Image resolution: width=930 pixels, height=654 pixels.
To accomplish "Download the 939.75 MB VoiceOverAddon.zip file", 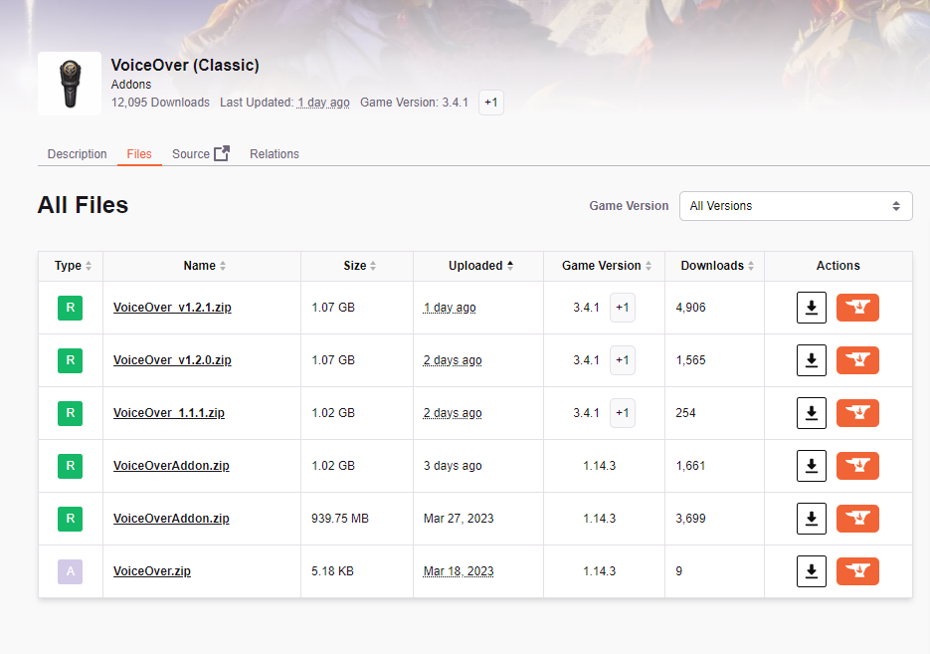I will [812, 519].
